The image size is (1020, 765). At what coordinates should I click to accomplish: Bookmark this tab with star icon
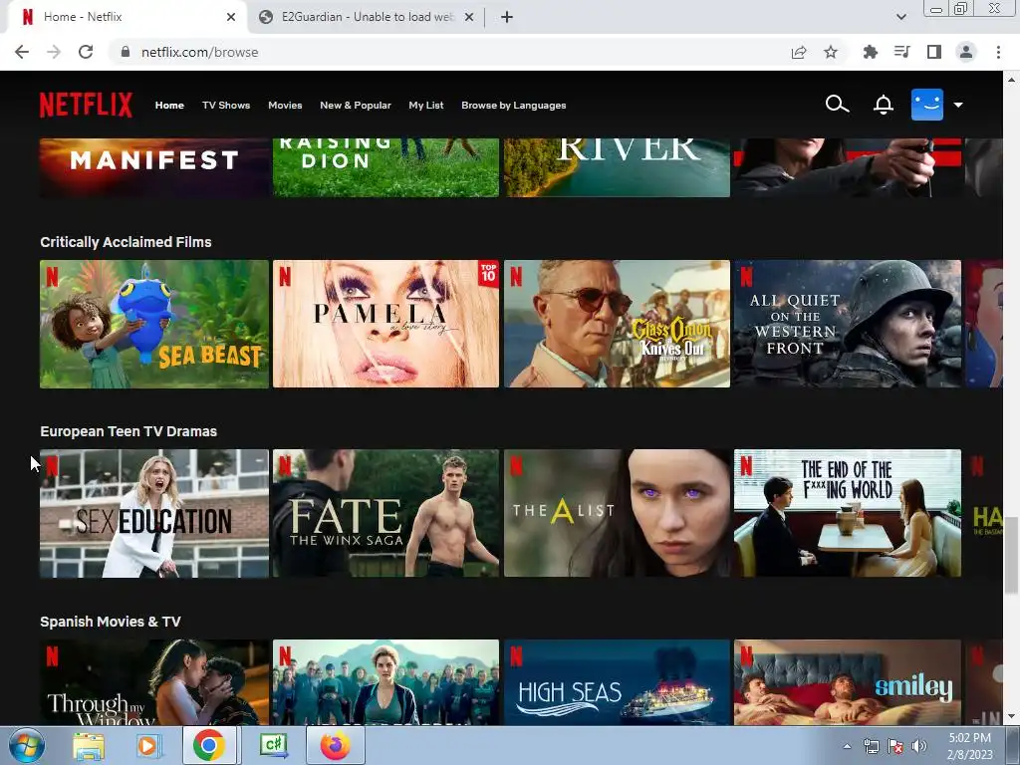(x=831, y=52)
